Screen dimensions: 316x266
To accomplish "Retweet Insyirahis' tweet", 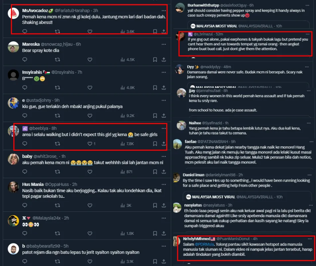I will (58, 87).
